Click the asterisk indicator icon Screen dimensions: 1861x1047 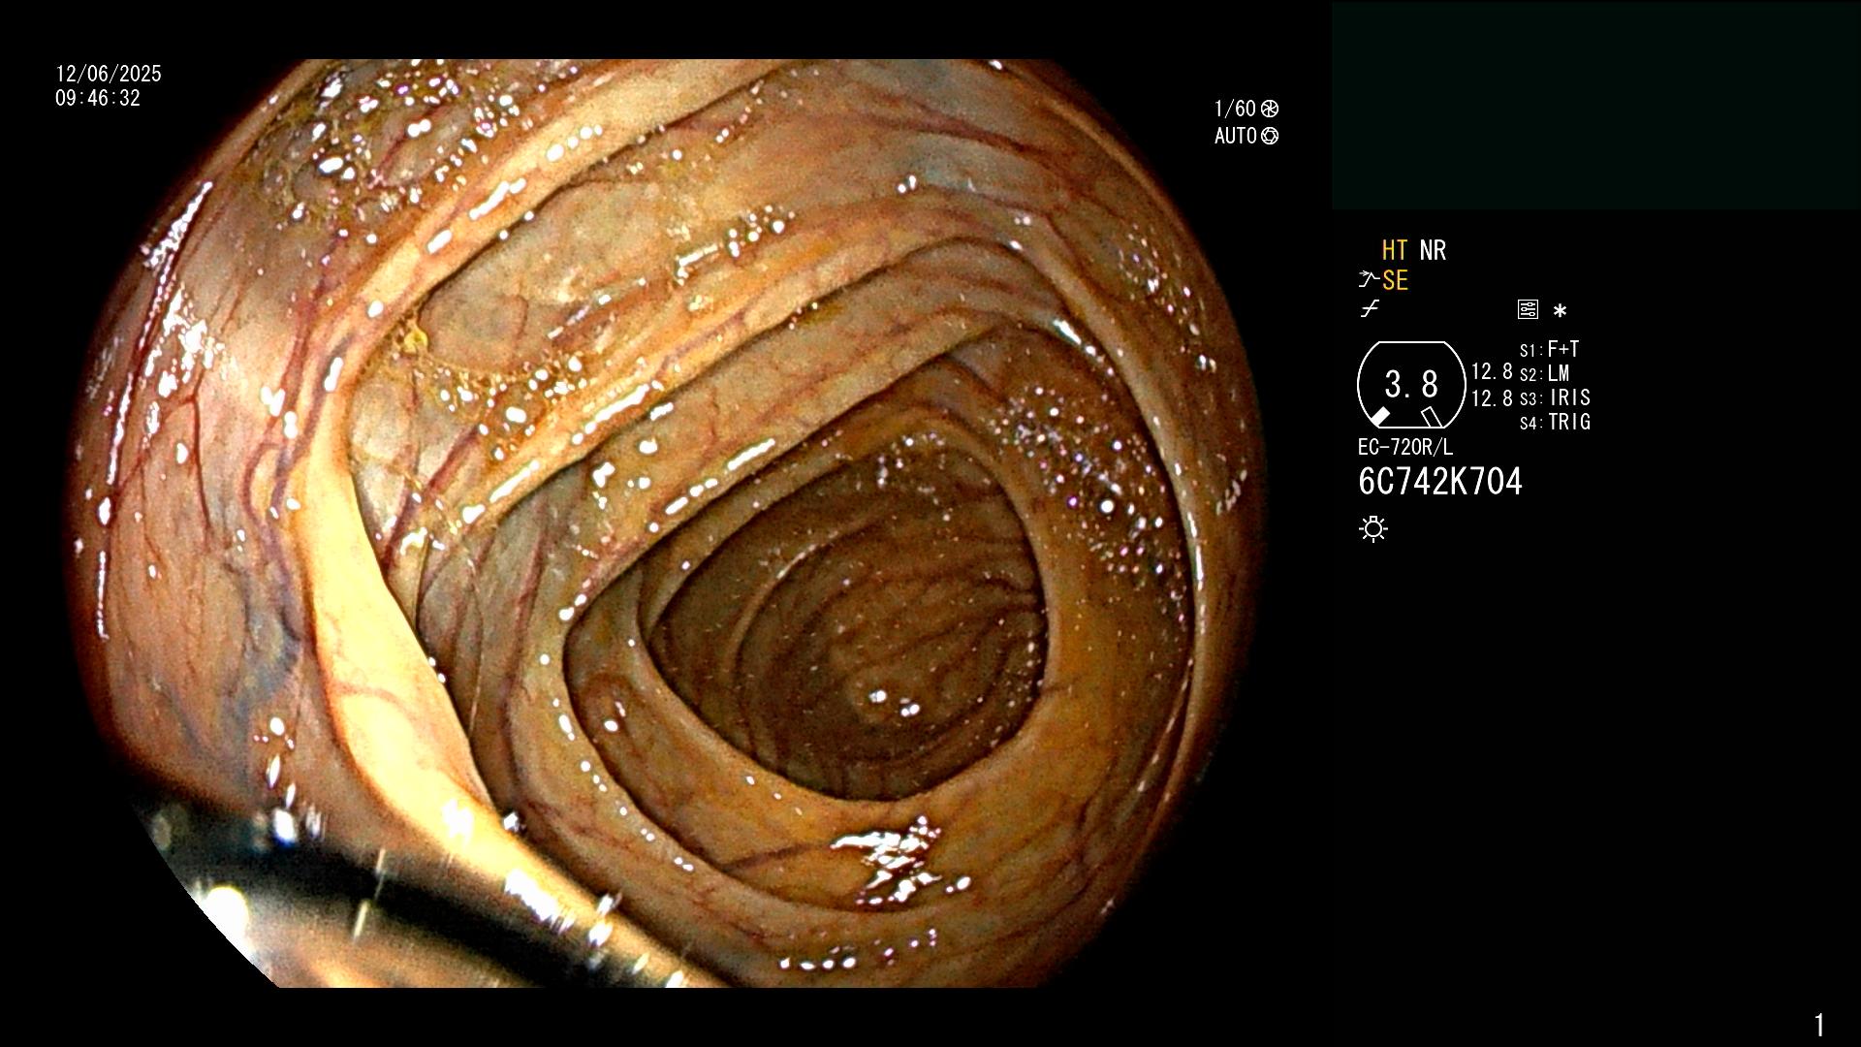pyautogui.click(x=1560, y=311)
